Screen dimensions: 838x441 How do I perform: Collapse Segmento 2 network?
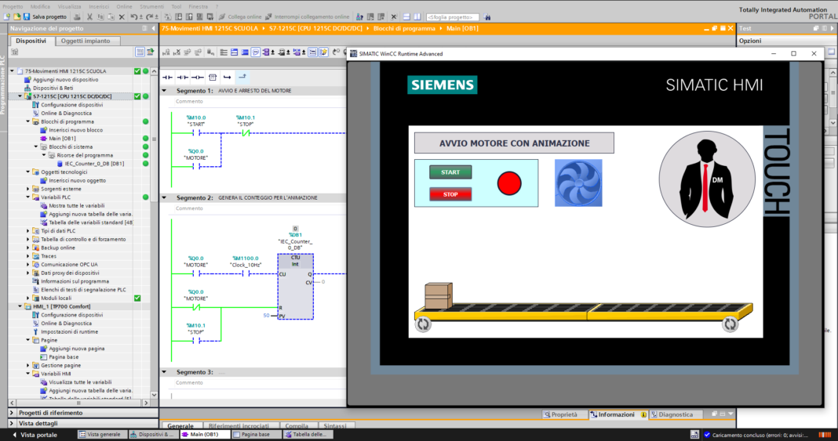coord(165,198)
